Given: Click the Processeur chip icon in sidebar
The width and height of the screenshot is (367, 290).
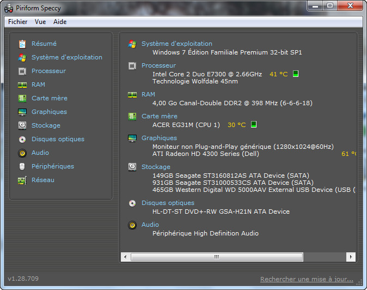Looking at the screenshot, I should (x=22, y=71).
